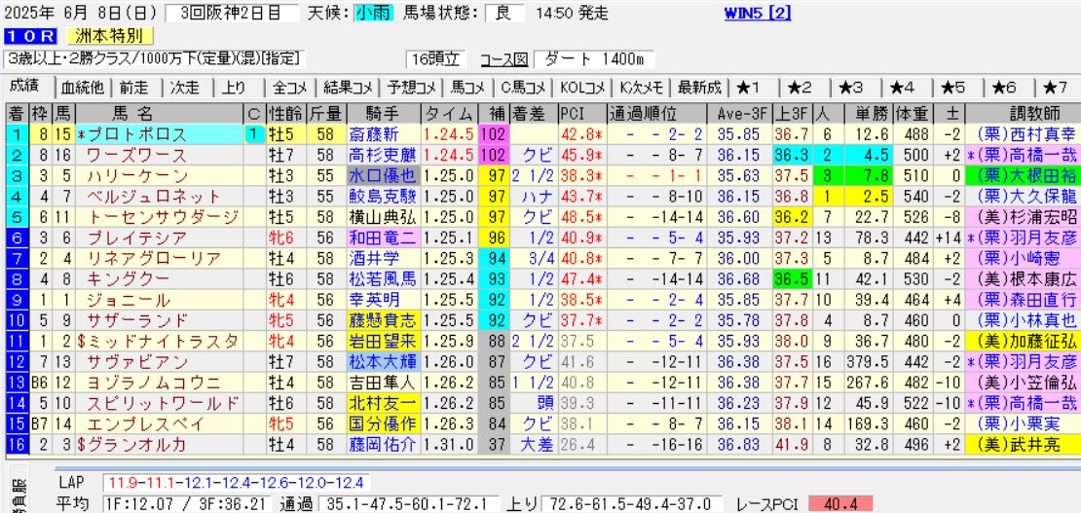1081x513 pixels.
Task: Switch to the 血統他 tab
Action: 82,87
